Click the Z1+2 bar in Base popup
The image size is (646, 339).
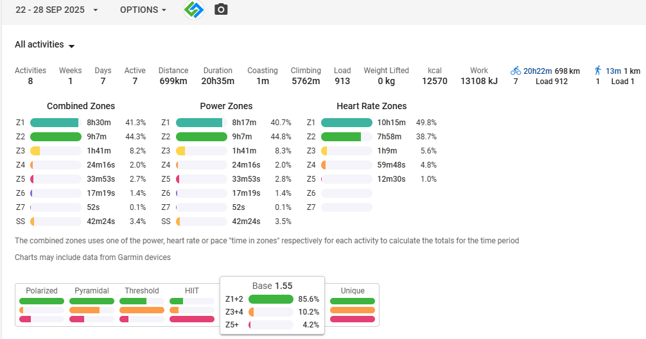tap(270, 299)
